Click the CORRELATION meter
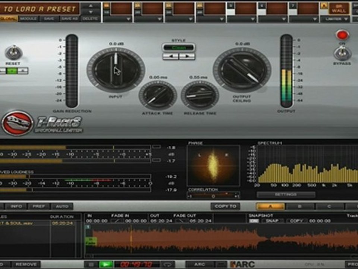This screenshot has width=358, height=269. click(213, 196)
